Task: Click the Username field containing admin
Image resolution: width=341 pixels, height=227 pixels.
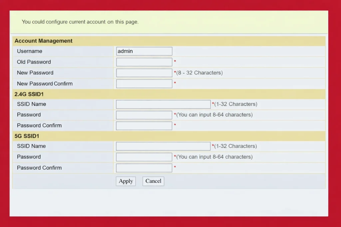Action: [x=144, y=51]
